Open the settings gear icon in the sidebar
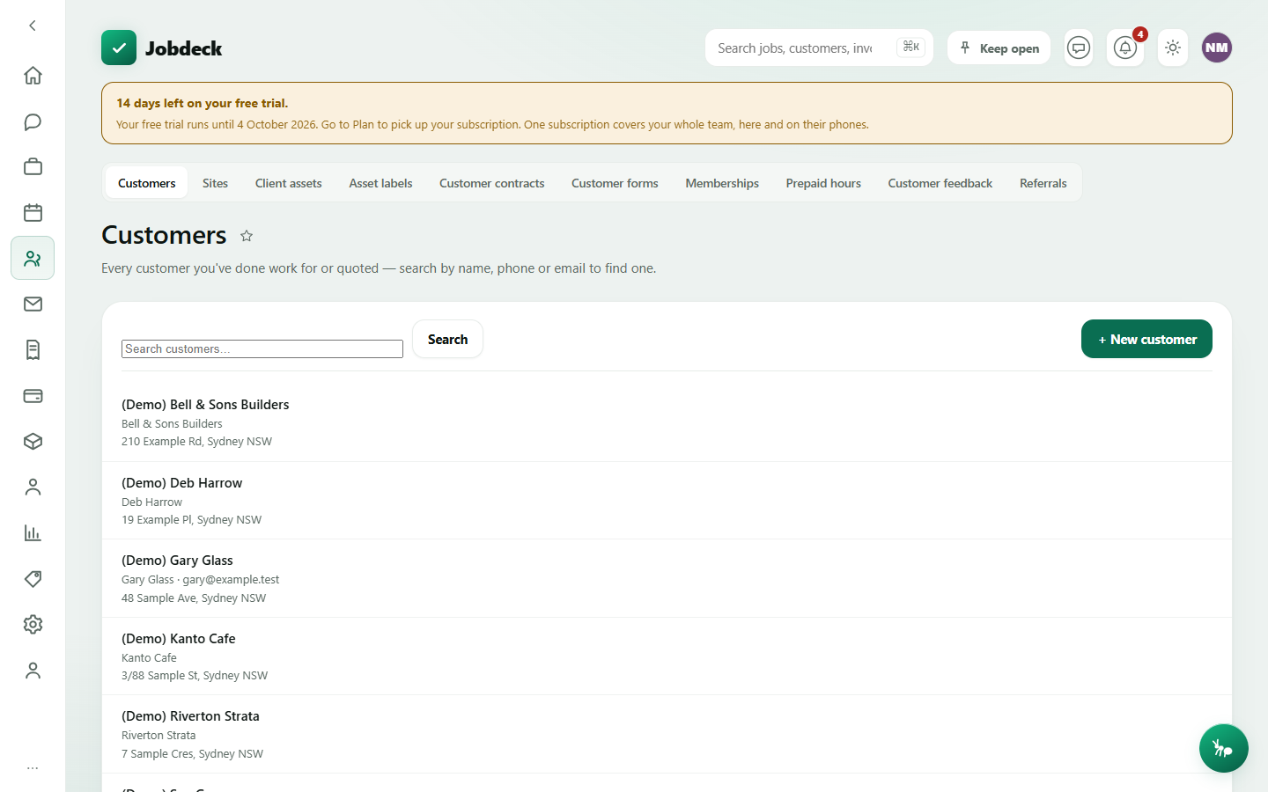The width and height of the screenshot is (1268, 792). [33, 625]
